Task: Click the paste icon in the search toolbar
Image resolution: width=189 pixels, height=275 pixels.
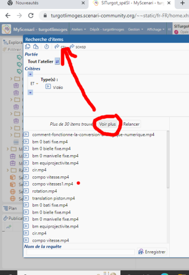Action: pyautogui.click(x=36, y=47)
